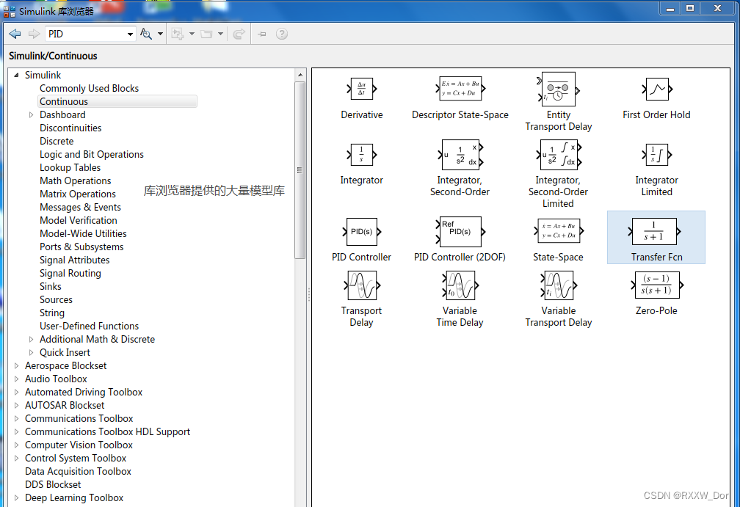Click the search binoculars icon
Screen dimensions: 740x507
(146, 34)
